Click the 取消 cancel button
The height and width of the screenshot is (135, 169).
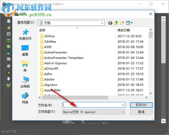pos(141,112)
